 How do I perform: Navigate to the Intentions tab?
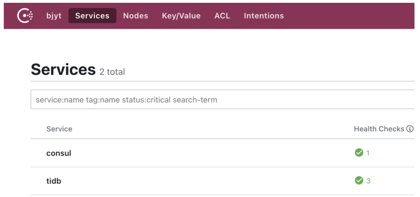[264, 16]
